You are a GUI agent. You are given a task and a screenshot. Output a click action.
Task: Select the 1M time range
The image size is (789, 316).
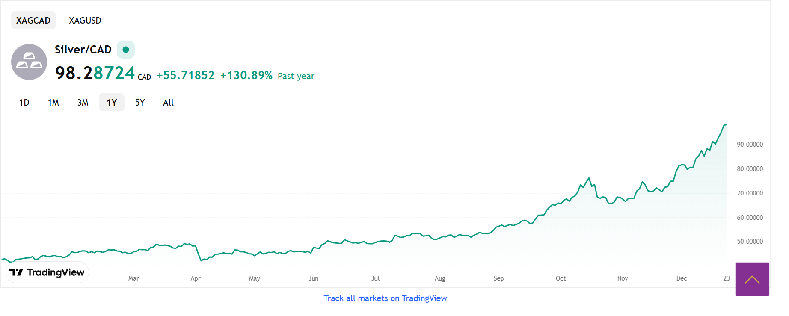(53, 103)
